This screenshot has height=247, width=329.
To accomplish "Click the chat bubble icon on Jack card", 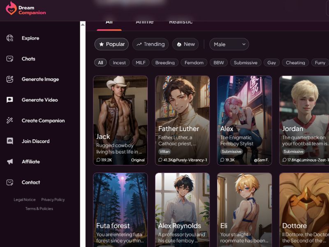I will pos(98,160).
